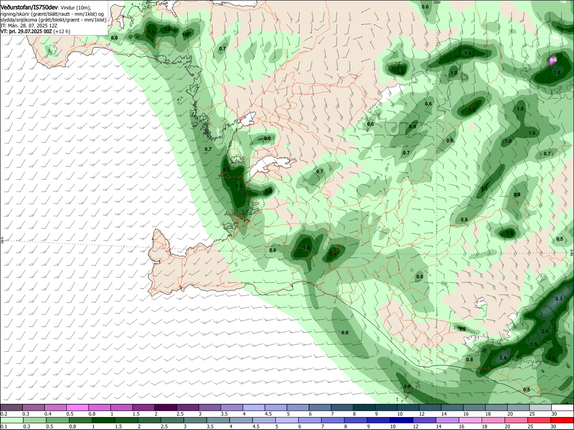Click the '(+12 h)' forecast offset text
Viewport: 574px width, 430px height.
coord(61,31)
